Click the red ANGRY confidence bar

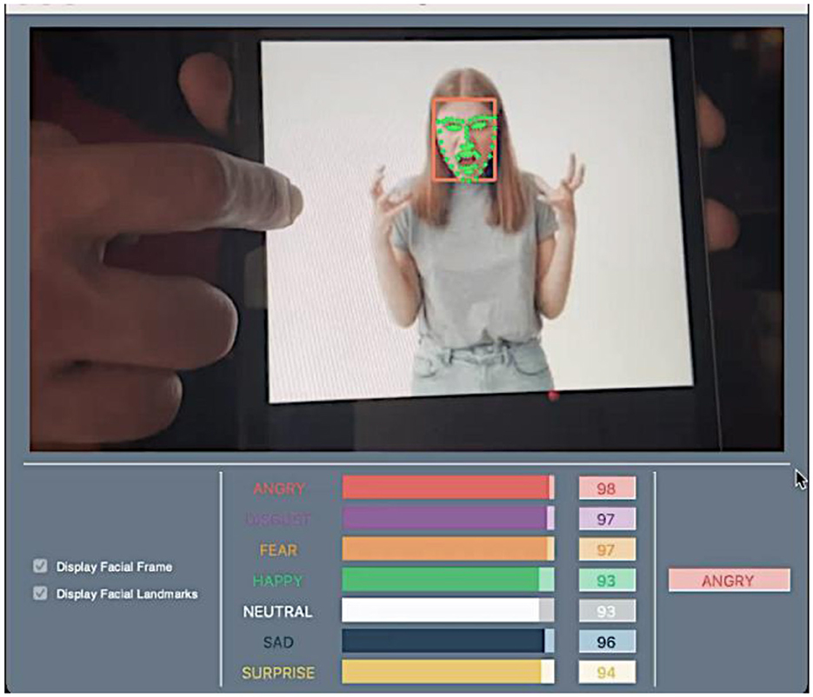tap(447, 488)
